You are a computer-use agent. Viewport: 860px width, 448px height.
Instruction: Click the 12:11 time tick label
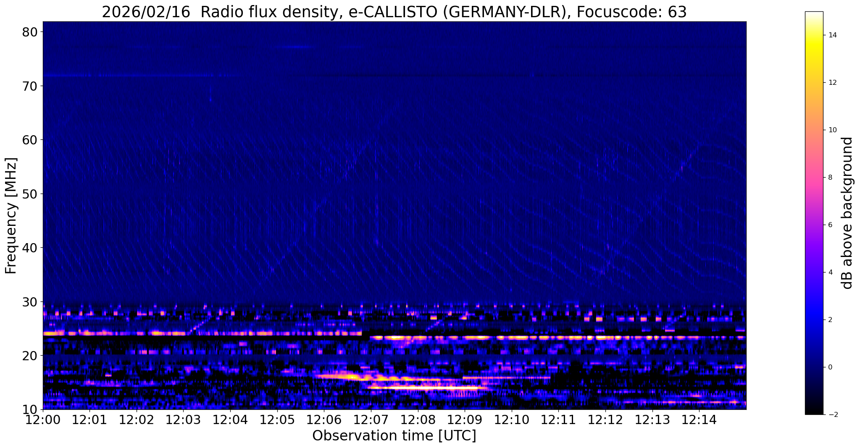coord(558,419)
